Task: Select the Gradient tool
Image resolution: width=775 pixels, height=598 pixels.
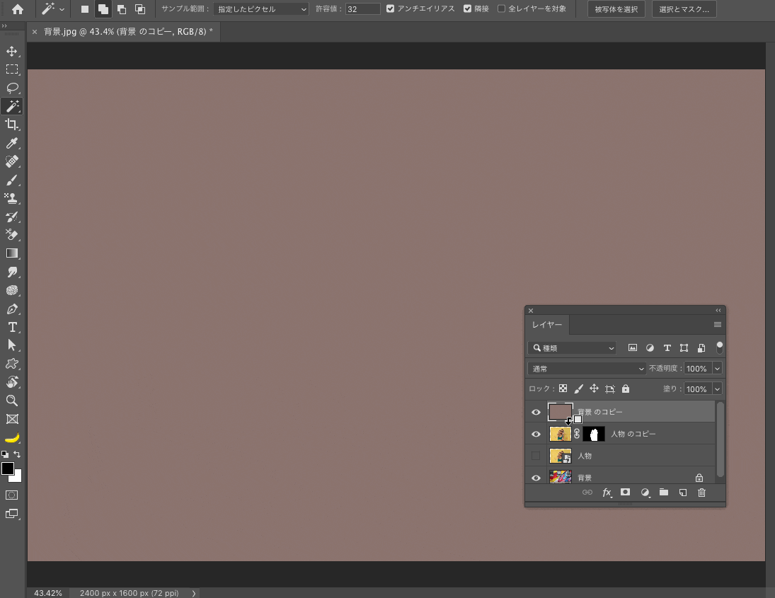Action: click(12, 253)
